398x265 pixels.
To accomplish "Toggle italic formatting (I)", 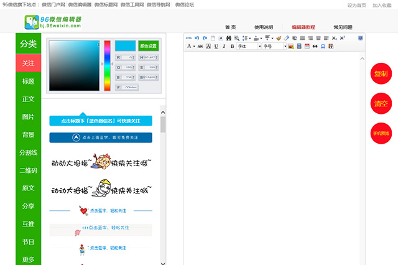I will 224,46.
